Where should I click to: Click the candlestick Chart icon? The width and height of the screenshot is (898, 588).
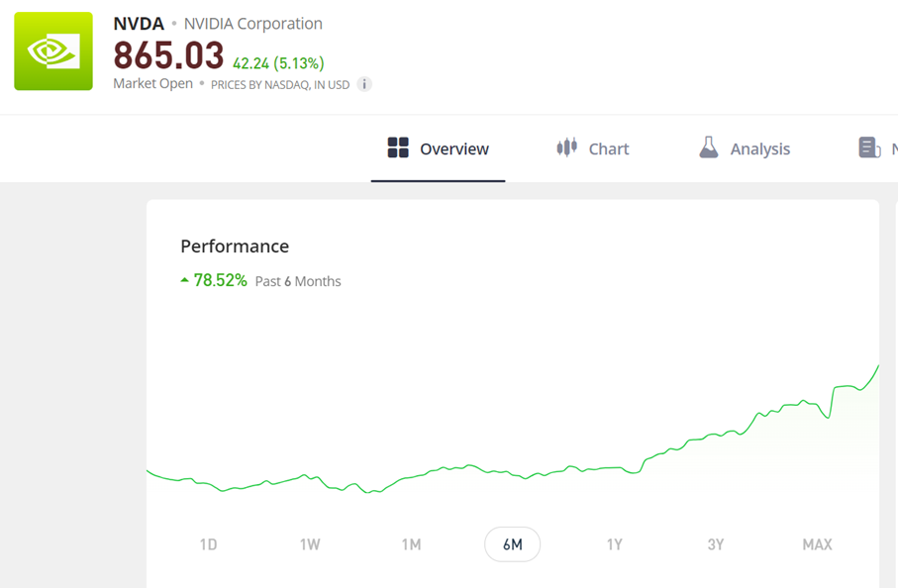[x=567, y=147]
